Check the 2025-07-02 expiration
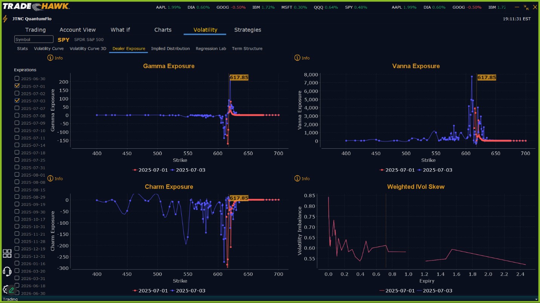Screen dimensions: 540x303 (x=17, y=93)
